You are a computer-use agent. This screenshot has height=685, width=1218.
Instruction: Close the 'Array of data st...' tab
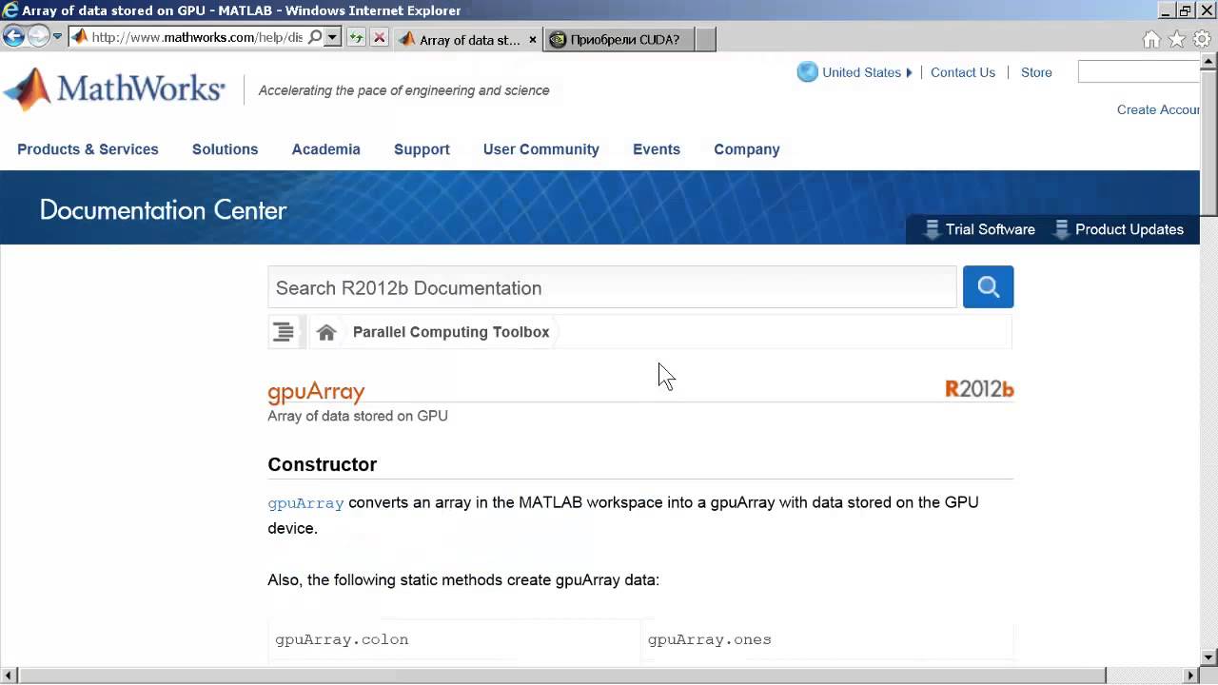[533, 40]
